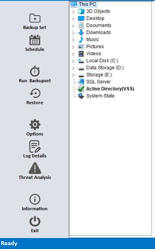Expand the 3D Objects node
The width and height of the screenshot is (155, 249).
73,12
